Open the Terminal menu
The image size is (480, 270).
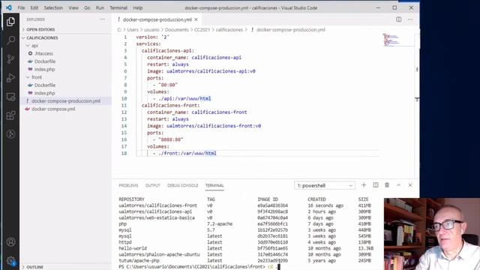click(118, 8)
